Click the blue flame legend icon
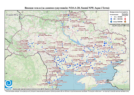The height and width of the screenshot is (95, 134). click(x=111, y=21)
